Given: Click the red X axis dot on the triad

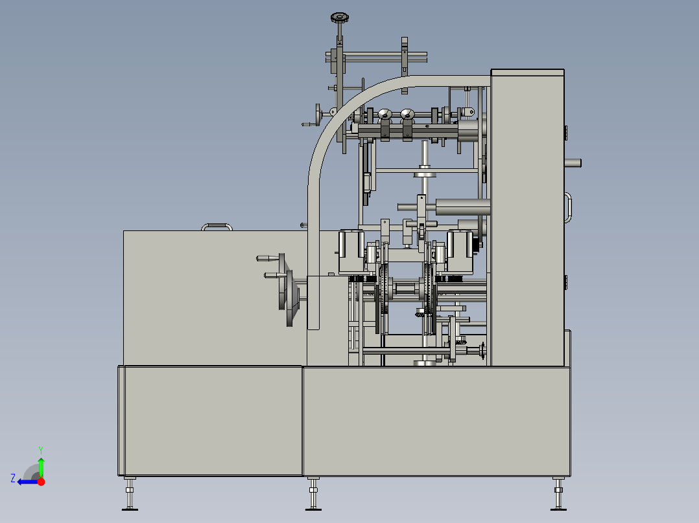Looking at the screenshot, I should tap(41, 482).
